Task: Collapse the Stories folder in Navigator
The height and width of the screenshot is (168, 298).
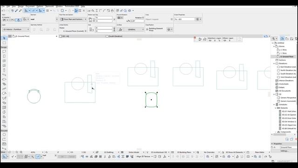Action: [x=274, y=47]
